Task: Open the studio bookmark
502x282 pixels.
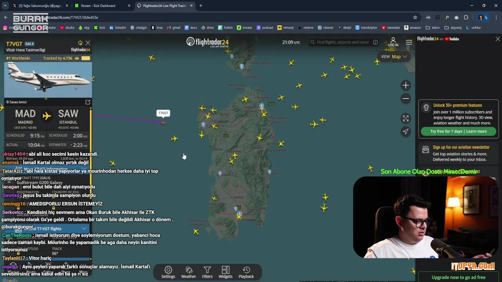Action: (x=67, y=27)
